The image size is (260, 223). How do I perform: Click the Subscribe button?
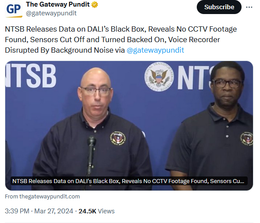219,7
